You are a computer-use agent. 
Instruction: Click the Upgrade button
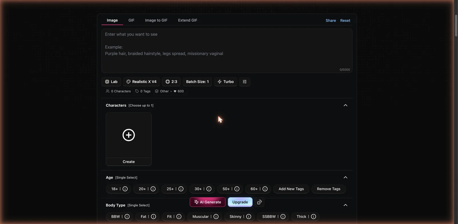coord(240,202)
